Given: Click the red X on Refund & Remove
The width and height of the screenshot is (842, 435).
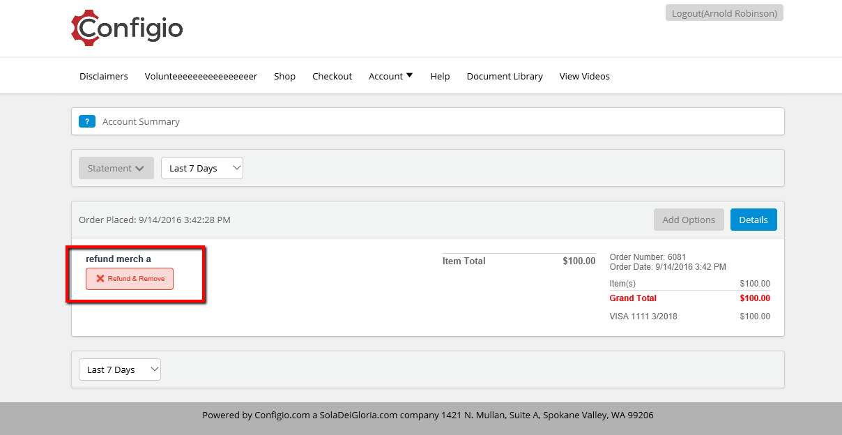Looking at the screenshot, I should pyautogui.click(x=100, y=279).
